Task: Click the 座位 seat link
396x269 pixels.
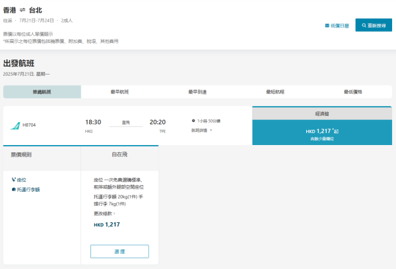Action: 22,180
